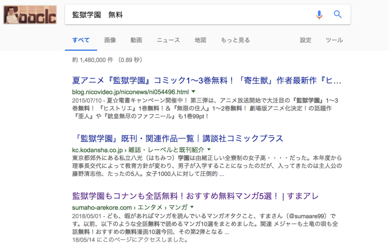Open the 地図 tab
This screenshot has width=389, height=247.
[x=200, y=40]
